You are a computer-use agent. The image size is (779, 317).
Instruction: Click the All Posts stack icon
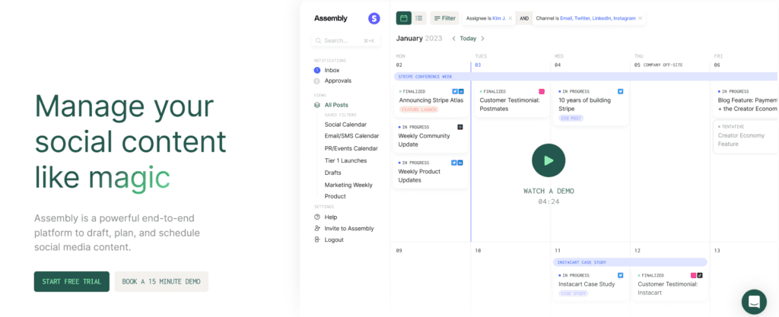(x=317, y=105)
